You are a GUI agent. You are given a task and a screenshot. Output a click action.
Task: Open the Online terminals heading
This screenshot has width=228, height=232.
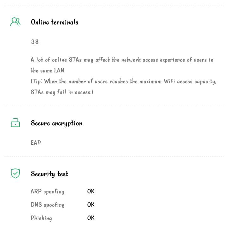pyautogui.click(x=54, y=22)
